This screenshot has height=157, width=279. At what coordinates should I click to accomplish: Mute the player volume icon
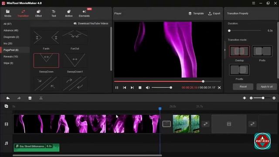coord(147,88)
